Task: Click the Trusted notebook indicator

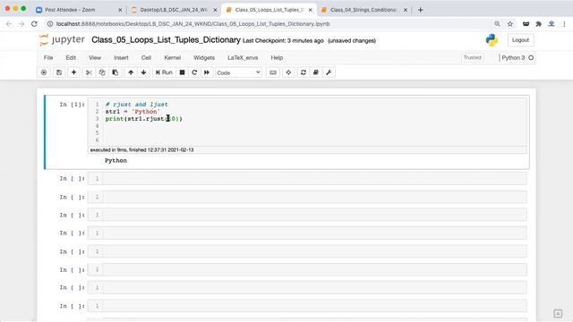Action: 473,57
